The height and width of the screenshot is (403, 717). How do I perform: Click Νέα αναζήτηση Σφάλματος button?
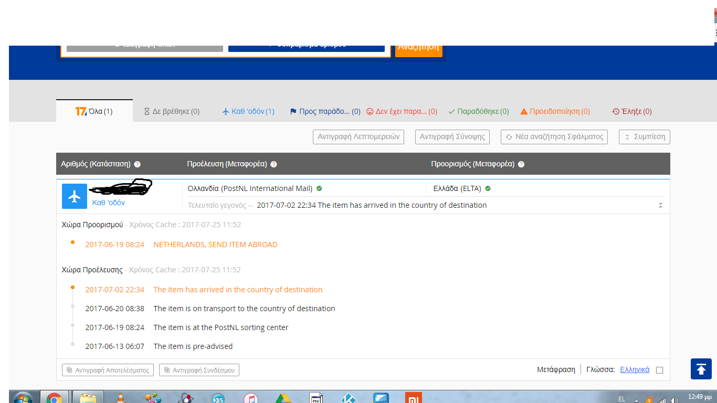554,137
